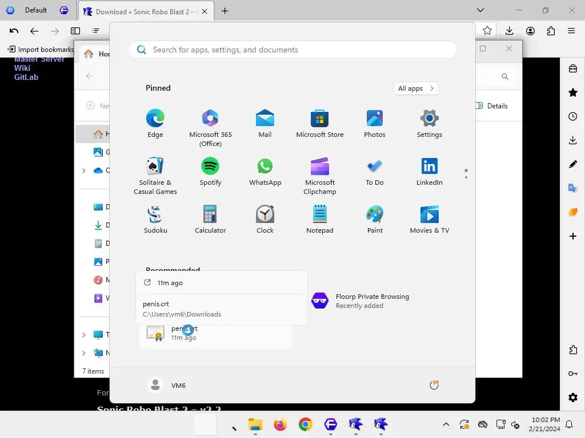This screenshot has height=438, width=585.
Task: Add a new sidebar panel with plus
Action: pyautogui.click(x=573, y=236)
